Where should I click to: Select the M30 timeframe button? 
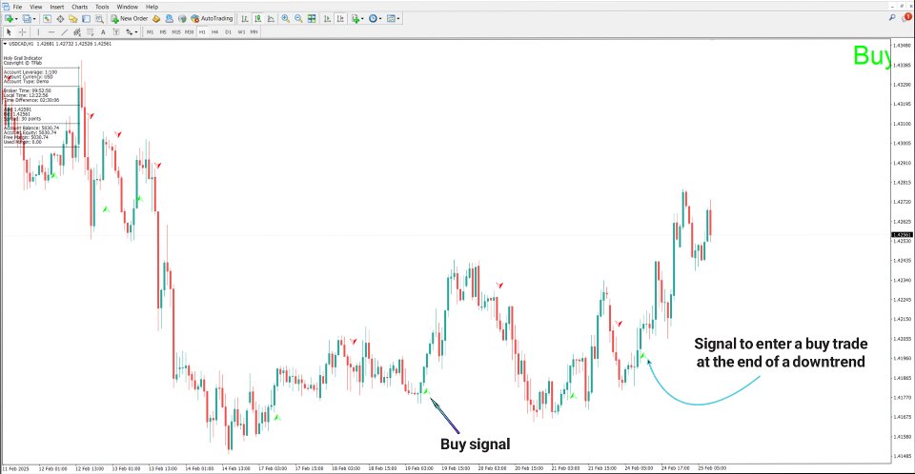(x=189, y=32)
